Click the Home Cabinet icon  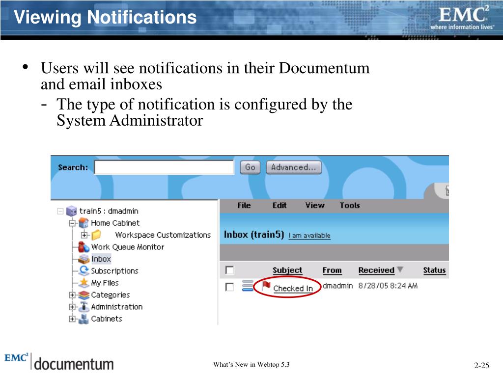(84, 223)
